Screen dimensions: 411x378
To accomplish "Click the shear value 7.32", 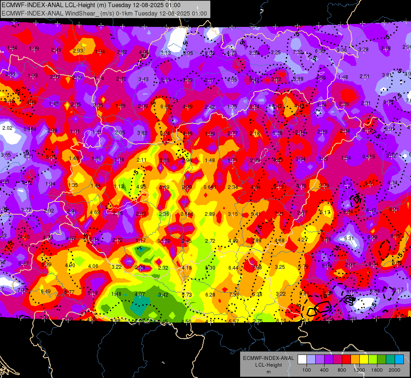I will click(298, 52).
